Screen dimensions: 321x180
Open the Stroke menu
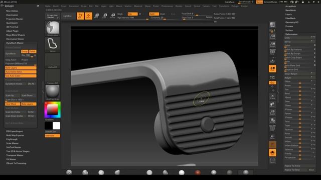click(x=197, y=6)
